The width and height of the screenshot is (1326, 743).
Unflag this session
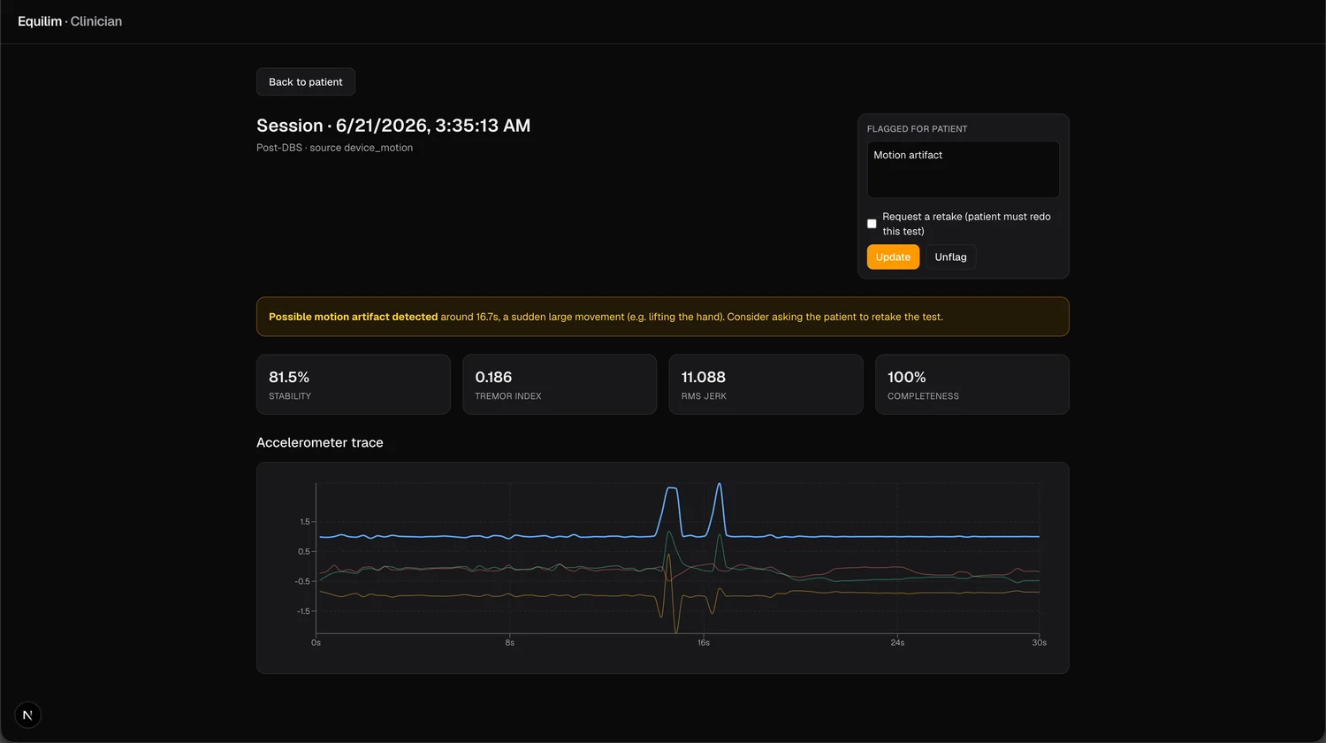pos(950,257)
